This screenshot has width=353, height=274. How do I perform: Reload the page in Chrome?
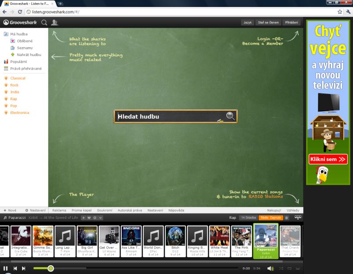[20, 12]
